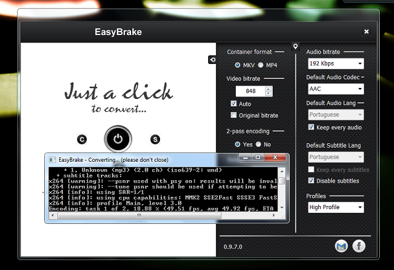394x270 pixels.
Task: Close the Converting console window
Action: click(x=275, y=157)
